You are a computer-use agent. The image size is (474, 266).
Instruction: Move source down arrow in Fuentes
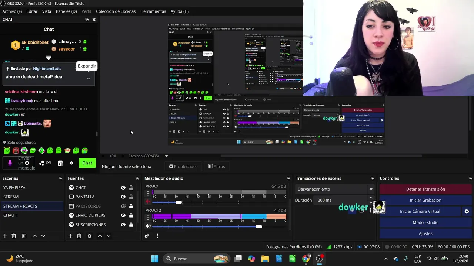tap(109, 236)
